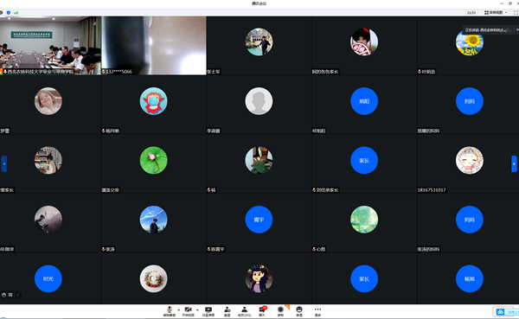Start recording the meeting
This screenshot has height=319, width=519.
pos(280,311)
